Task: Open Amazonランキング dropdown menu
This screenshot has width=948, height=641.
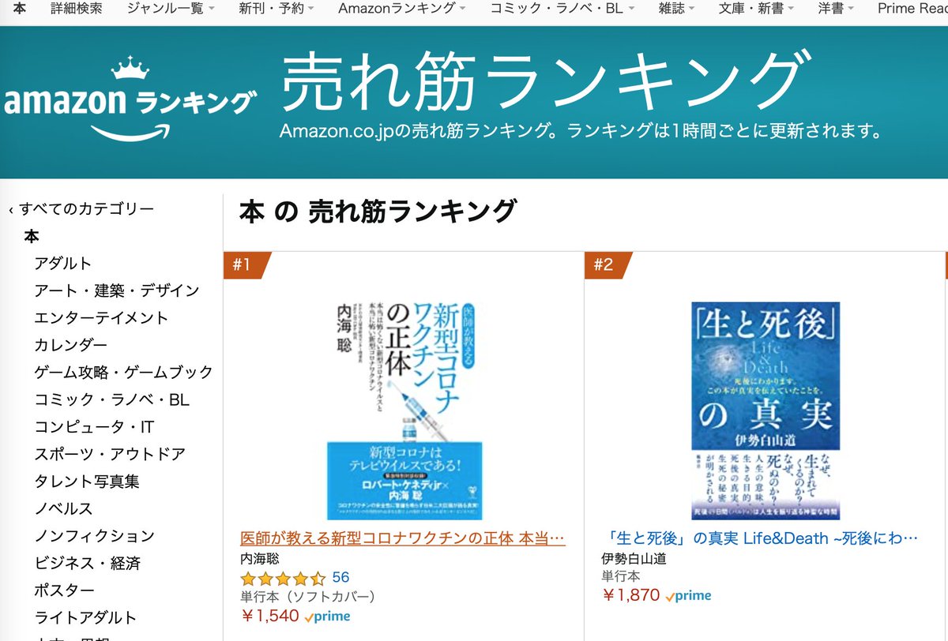Action: [x=401, y=9]
